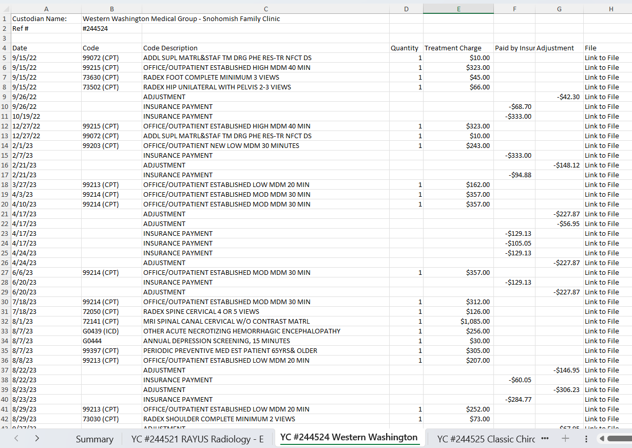This screenshot has height=448, width=632.
Task: Click the column H header
Action: click(x=610, y=9)
